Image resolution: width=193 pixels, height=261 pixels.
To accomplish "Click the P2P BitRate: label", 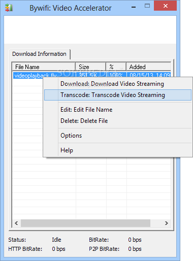I will click(104, 249).
